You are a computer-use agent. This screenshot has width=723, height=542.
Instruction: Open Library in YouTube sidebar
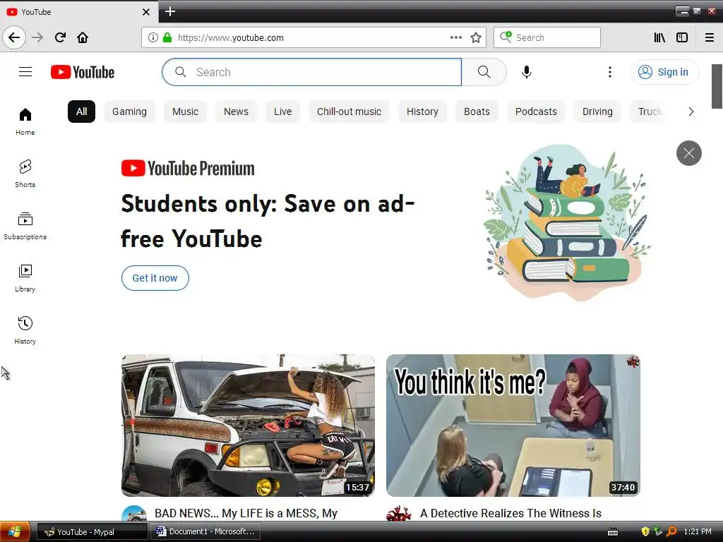pyautogui.click(x=25, y=278)
